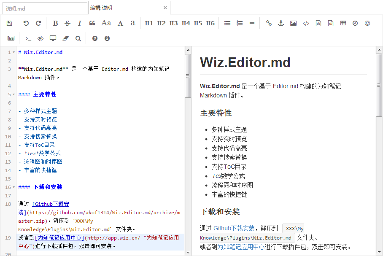
Task: Clear the editor with eraser icon
Action: click(65, 38)
